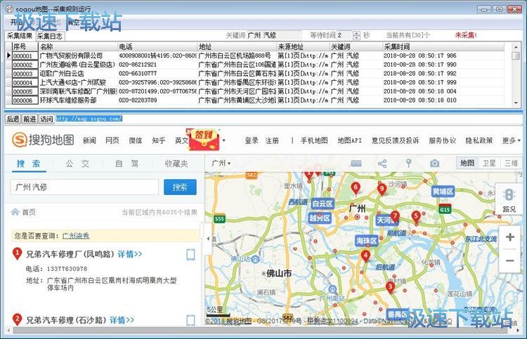Click the blue 搜索 search button
Image resolution: width=527 pixels, height=339 pixels.
(180, 187)
